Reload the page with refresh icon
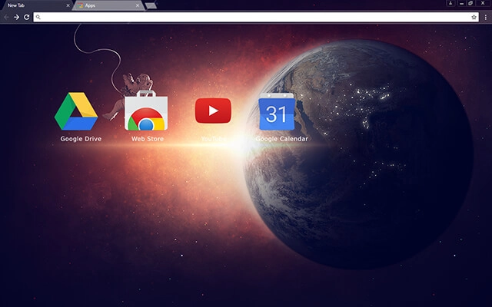 coord(27,17)
